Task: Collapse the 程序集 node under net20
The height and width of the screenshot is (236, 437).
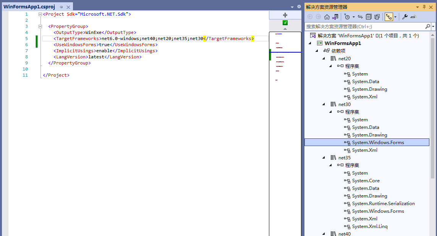Action: coord(330,66)
